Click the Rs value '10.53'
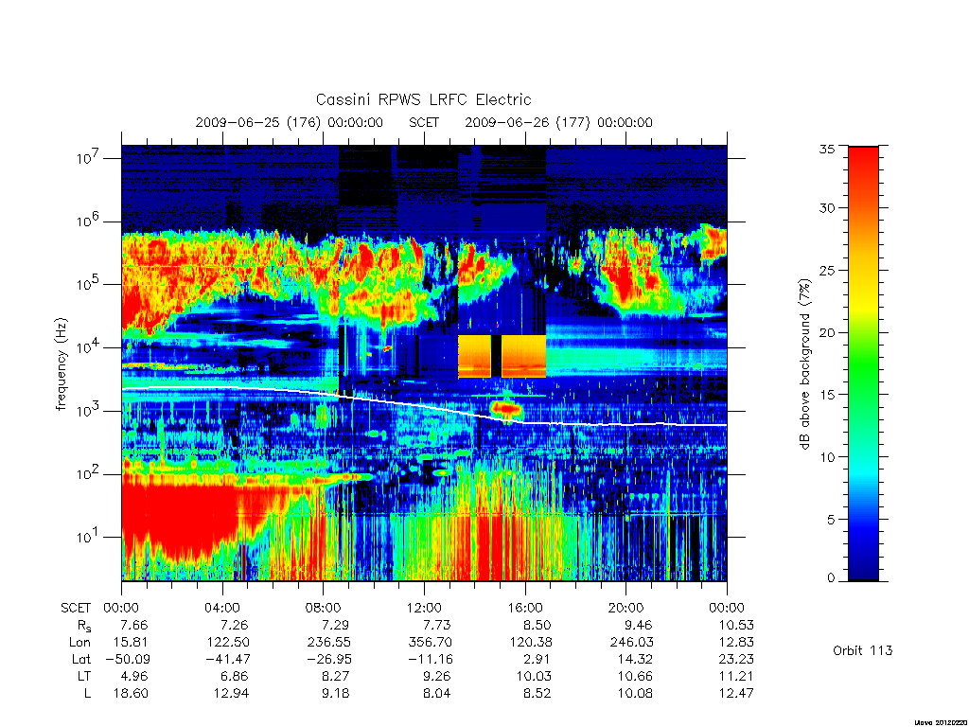Screen dimensions: 969x727 [736, 625]
